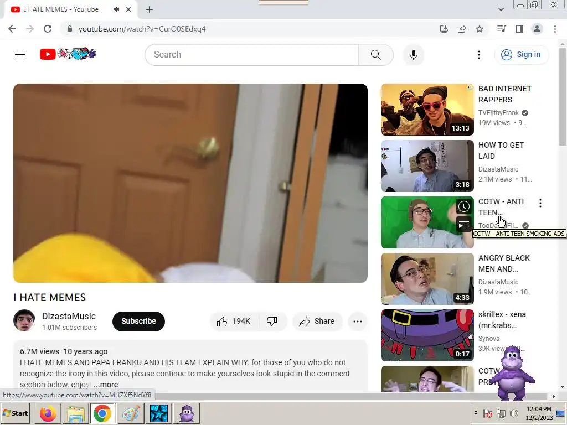This screenshot has width=567, height=425.
Task: Open the Windows Start menu
Action: pyautogui.click(x=16, y=413)
